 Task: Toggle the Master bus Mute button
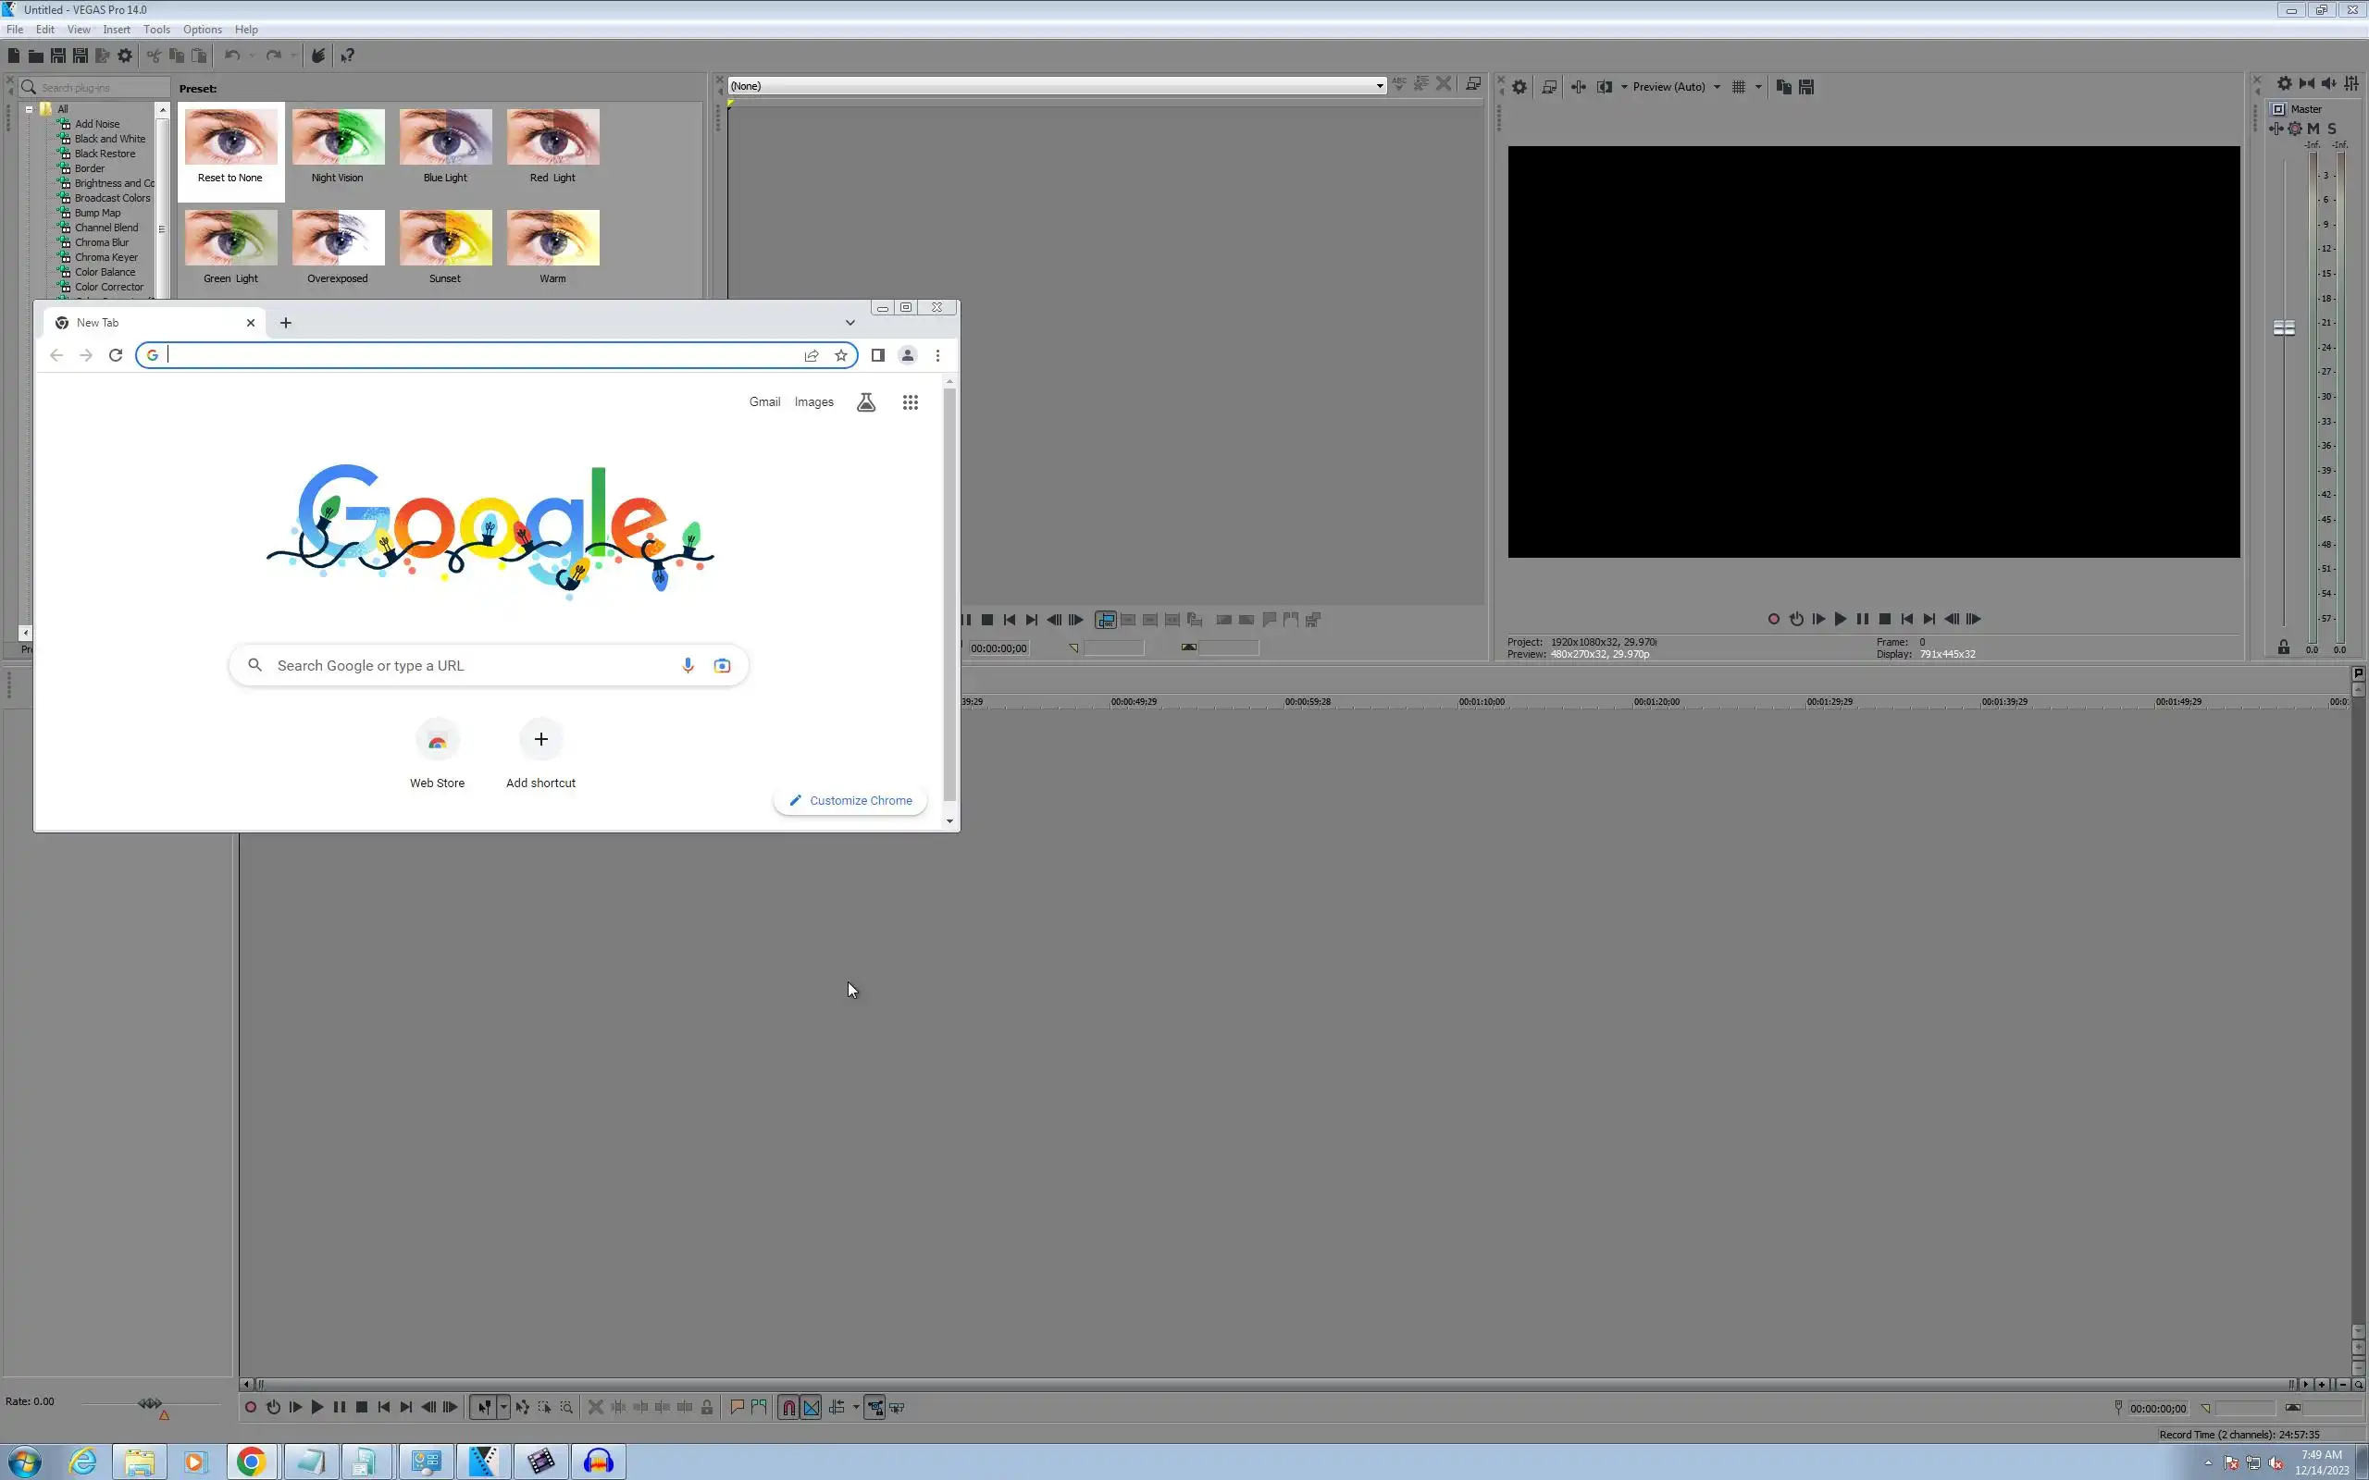click(x=2313, y=129)
